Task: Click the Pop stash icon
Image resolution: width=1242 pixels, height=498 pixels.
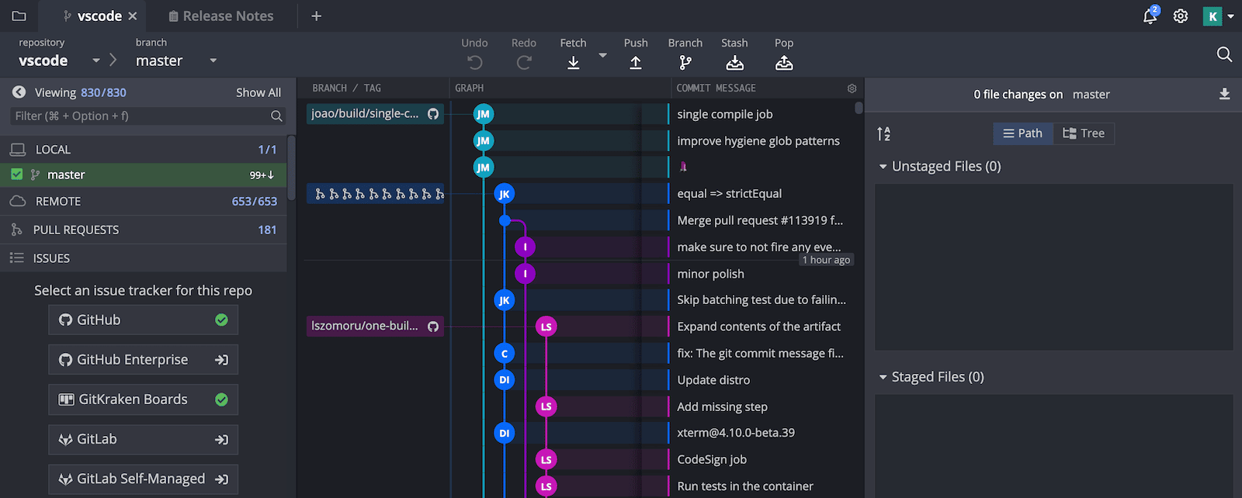Action: 784,63
